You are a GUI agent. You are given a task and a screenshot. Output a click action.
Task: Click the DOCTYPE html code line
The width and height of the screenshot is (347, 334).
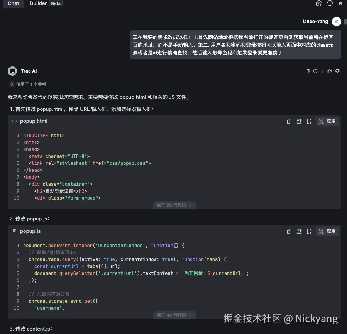(44, 136)
